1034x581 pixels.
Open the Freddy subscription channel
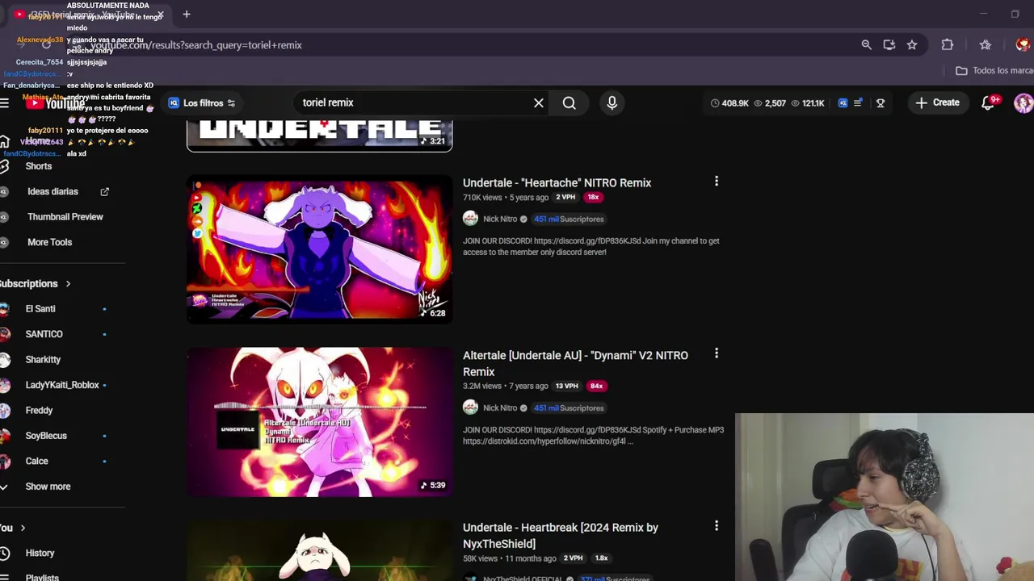39,411
